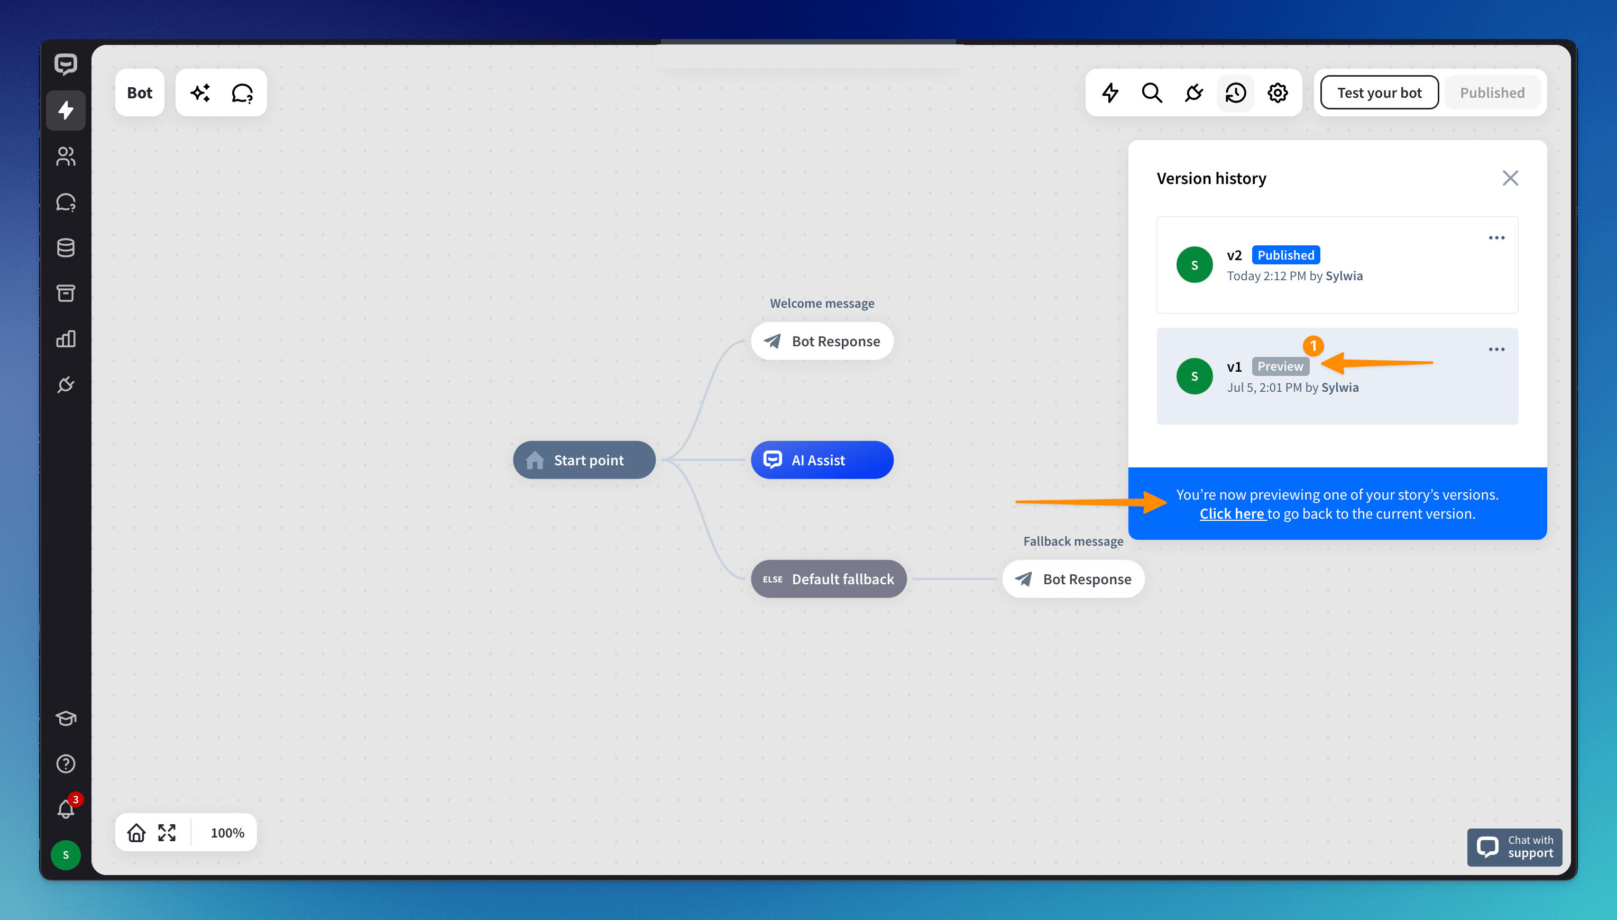The height and width of the screenshot is (920, 1617).
Task: Fit flow to screen expand icon
Action: [167, 832]
